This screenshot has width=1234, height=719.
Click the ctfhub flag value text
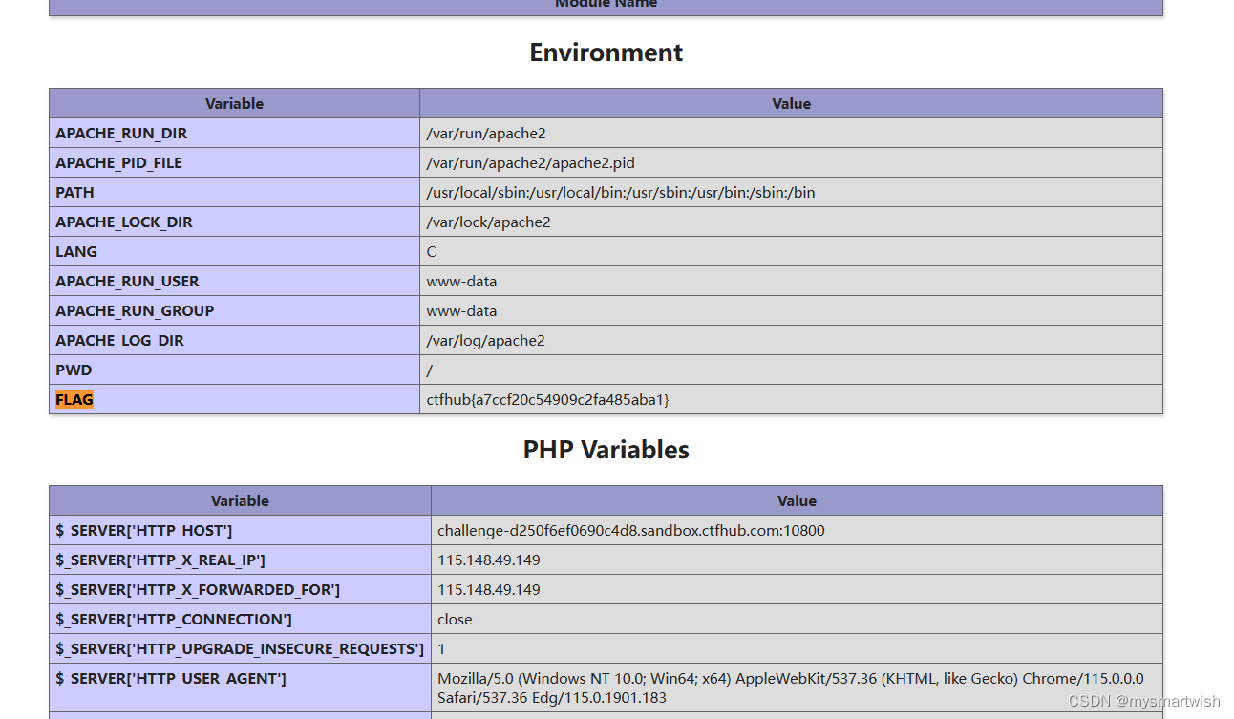click(547, 399)
